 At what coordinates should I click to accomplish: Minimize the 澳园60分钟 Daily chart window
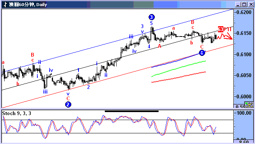[238, 5]
